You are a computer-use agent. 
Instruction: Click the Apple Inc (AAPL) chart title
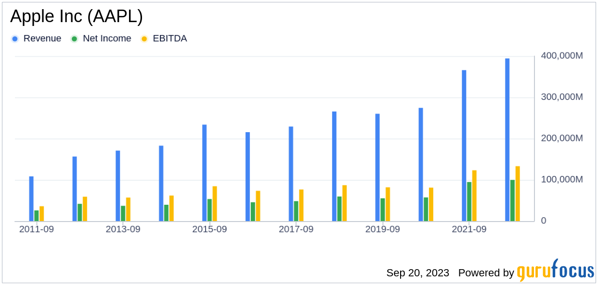pos(77,17)
